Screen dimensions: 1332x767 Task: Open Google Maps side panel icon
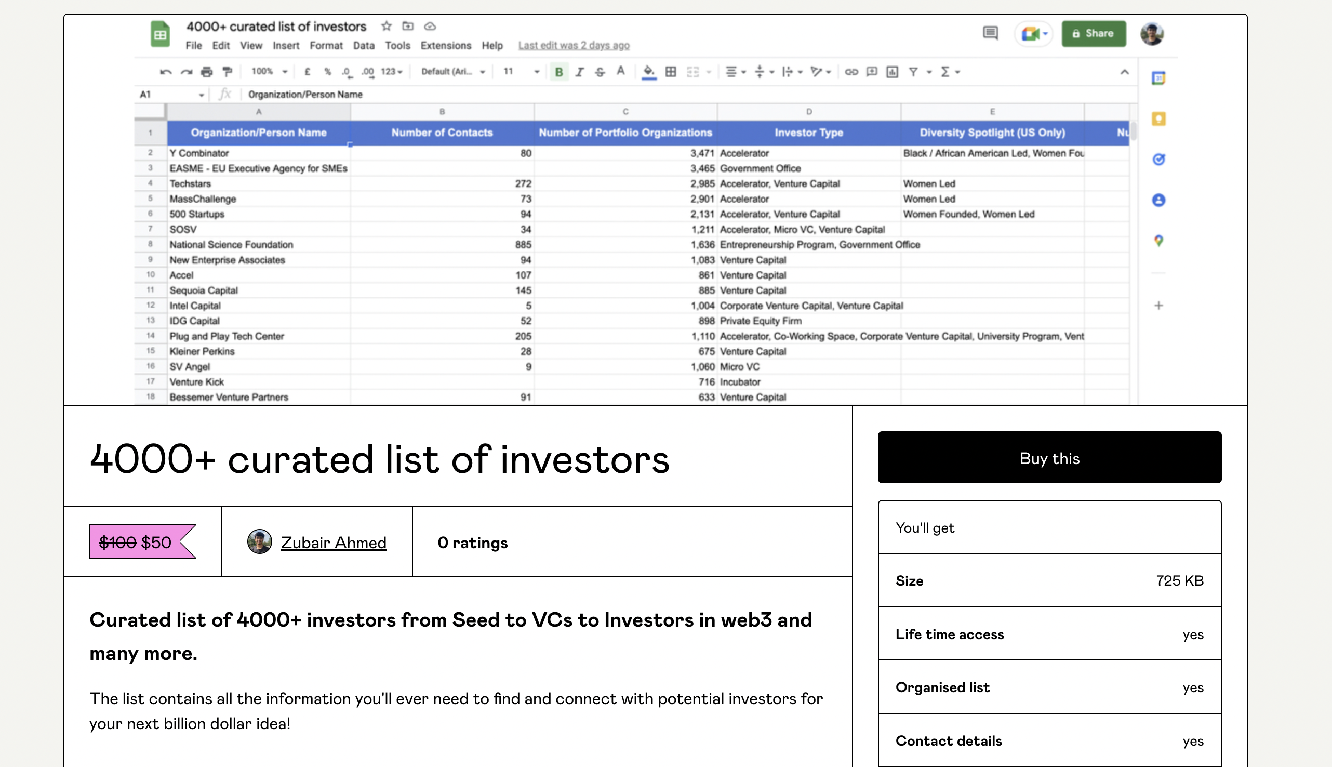(1158, 241)
